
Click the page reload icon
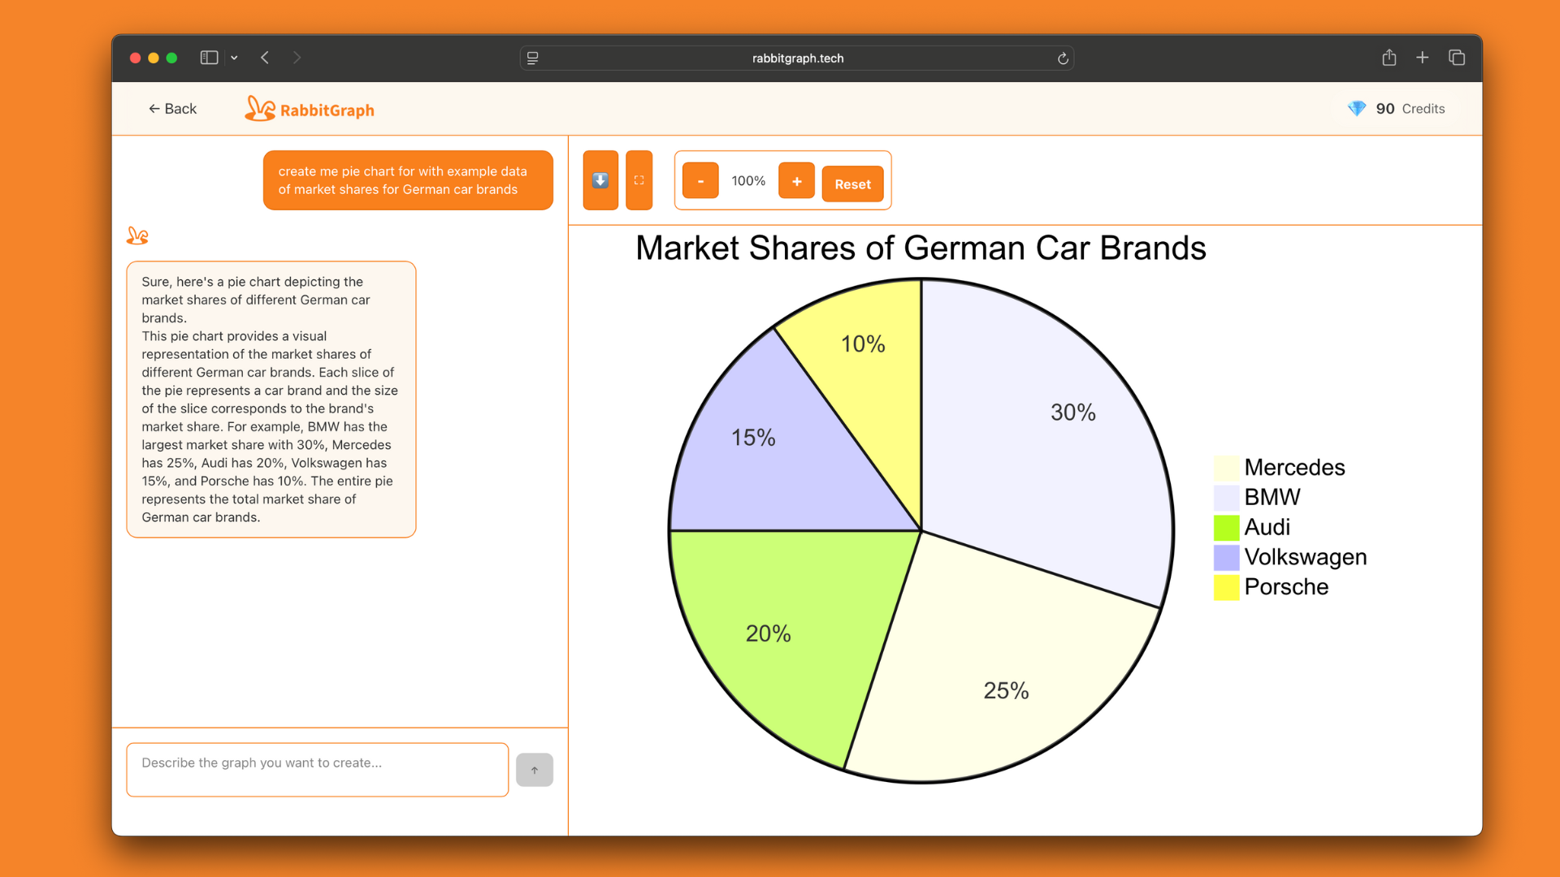coord(1062,58)
